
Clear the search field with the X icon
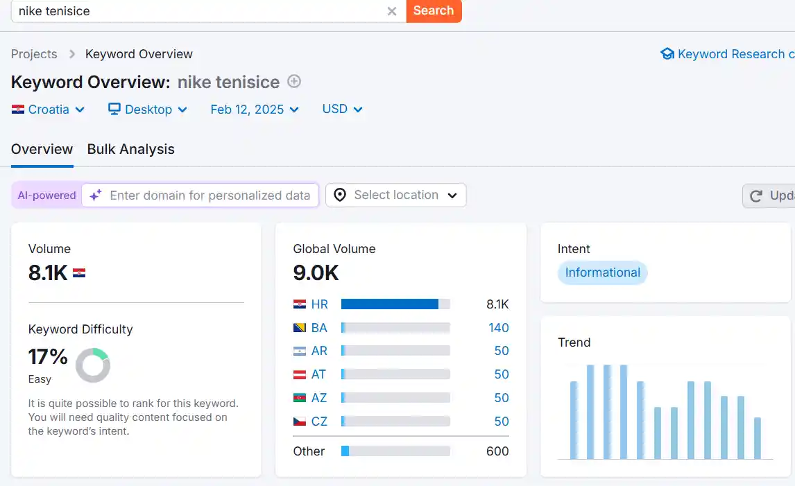coord(392,11)
